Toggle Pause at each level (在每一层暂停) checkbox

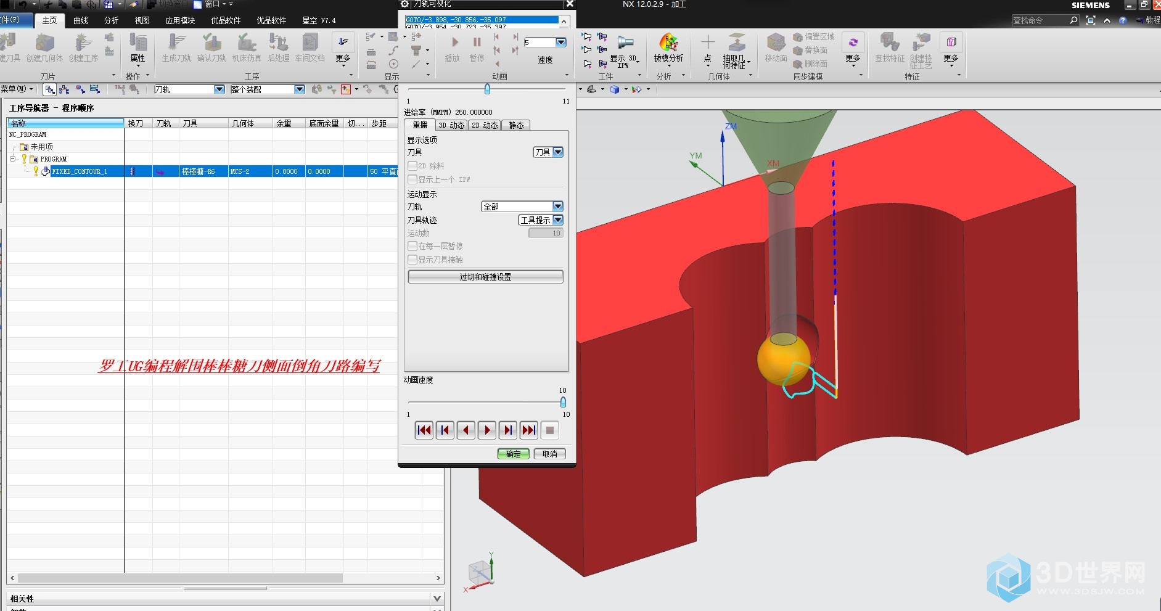pos(412,246)
